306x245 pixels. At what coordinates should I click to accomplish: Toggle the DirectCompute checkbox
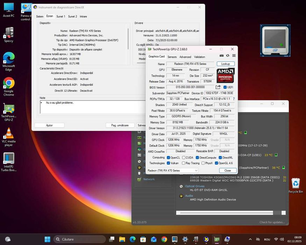[197, 157]
